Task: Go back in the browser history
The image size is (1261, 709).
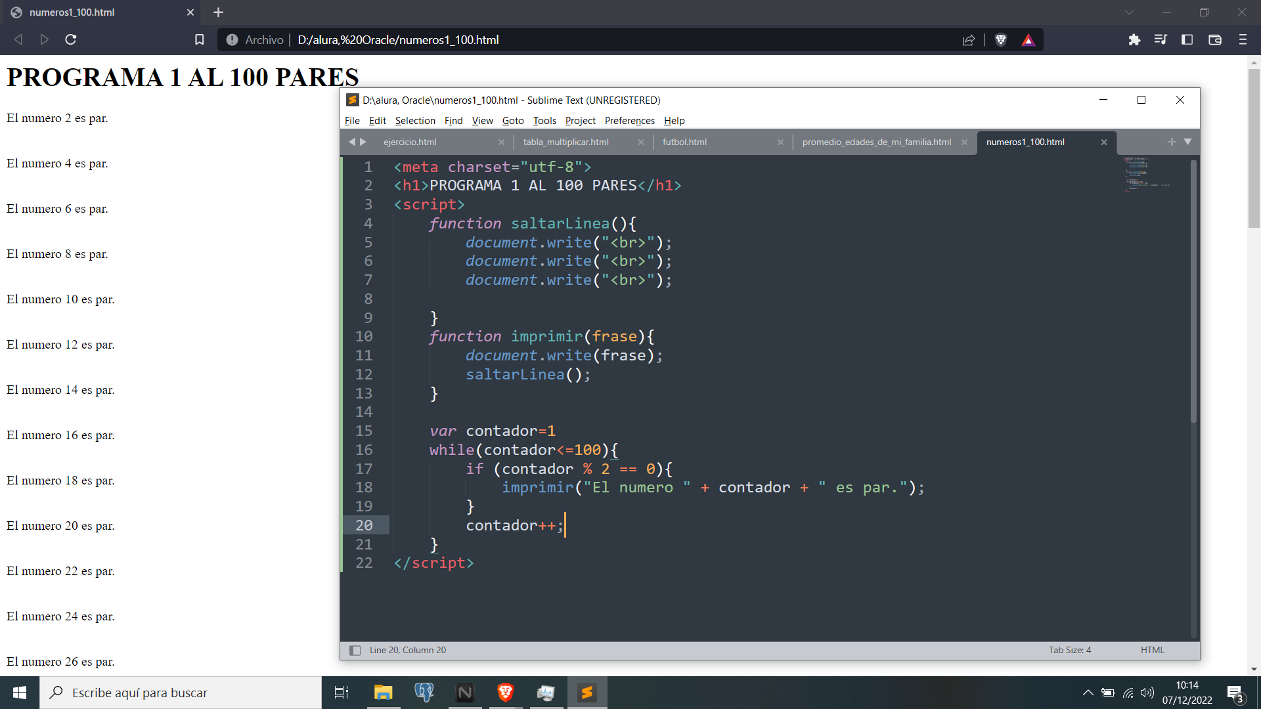Action: pos(19,39)
